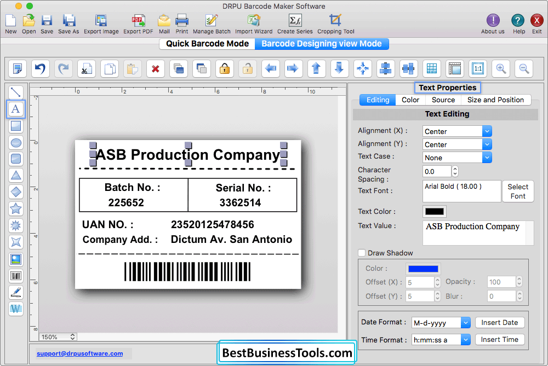548x366 pixels.
Task: Click the move left arrow icon
Action: [271, 68]
